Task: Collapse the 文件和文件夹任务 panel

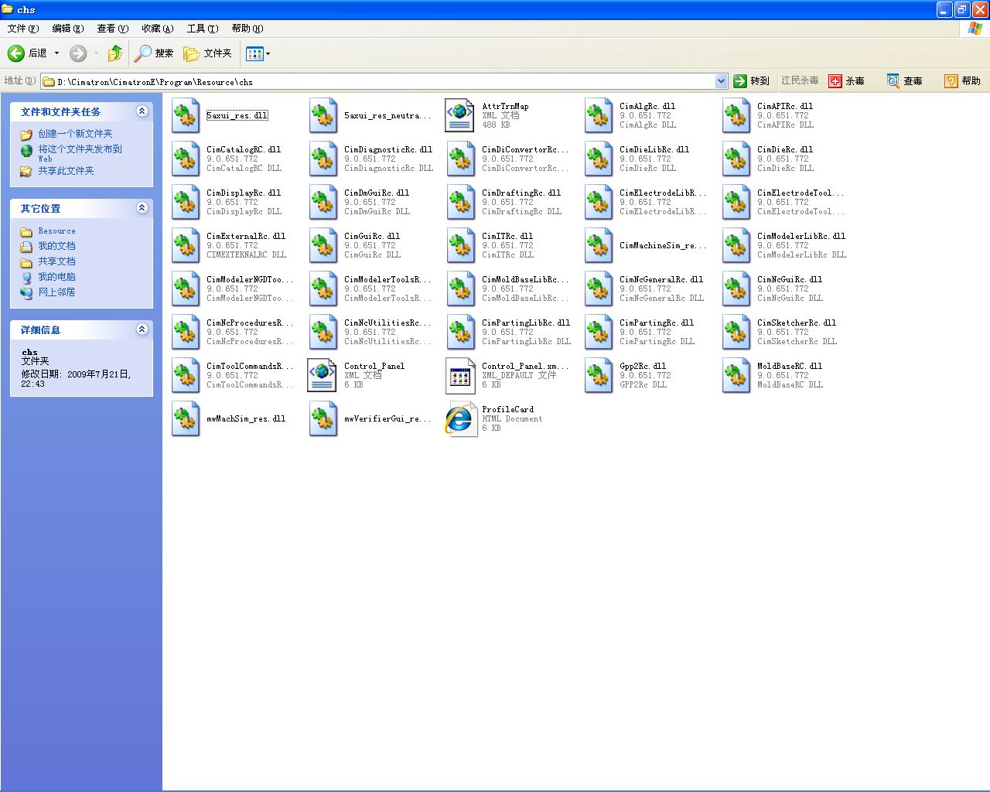Action: tap(142, 111)
